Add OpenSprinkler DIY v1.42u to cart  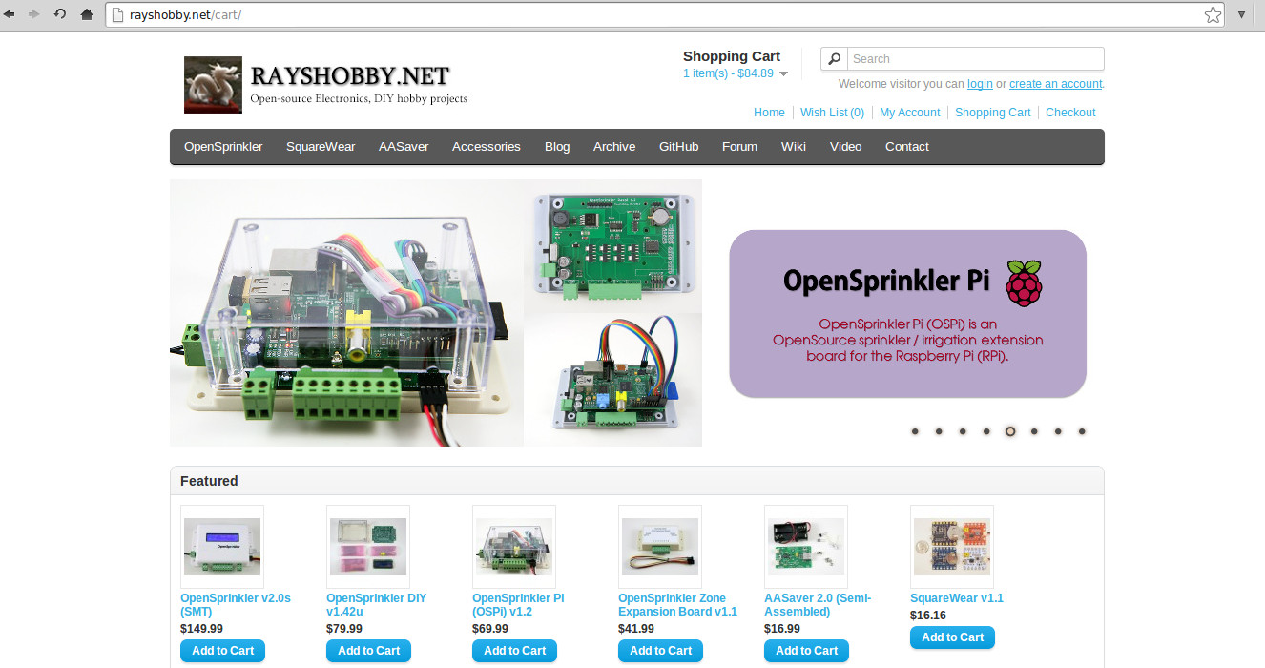[x=368, y=651]
